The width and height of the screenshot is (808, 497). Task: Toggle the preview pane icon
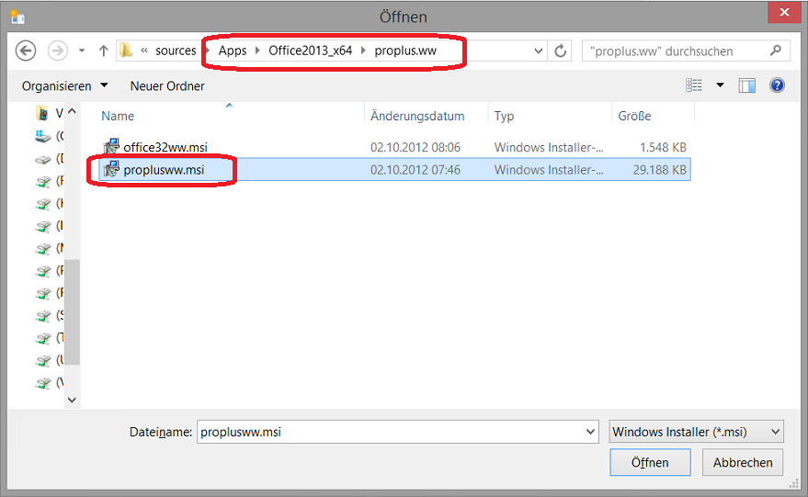(x=746, y=85)
